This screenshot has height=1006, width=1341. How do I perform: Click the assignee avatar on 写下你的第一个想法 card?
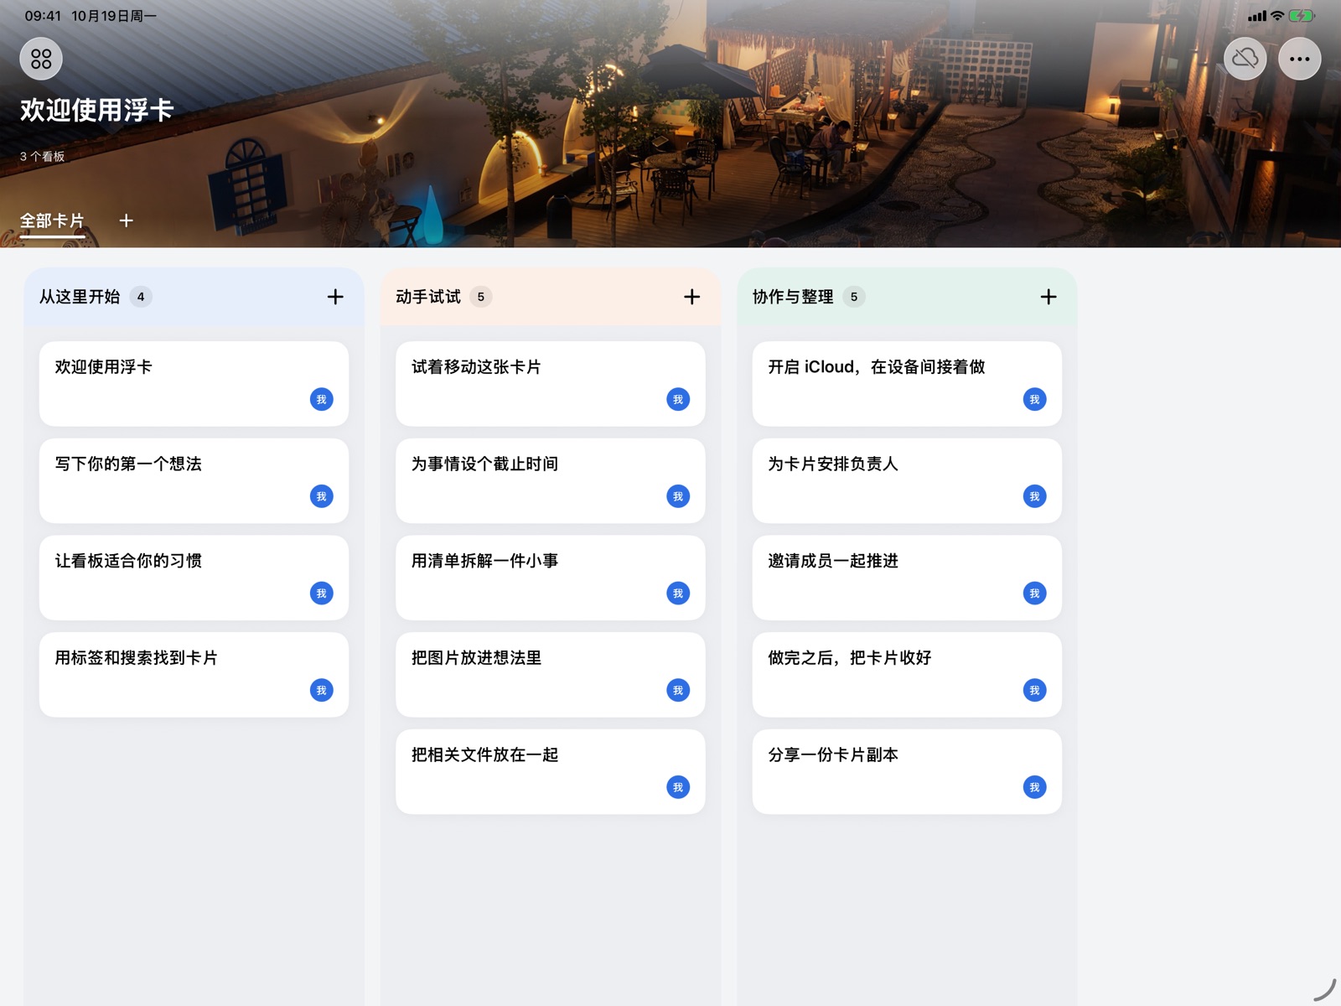[x=322, y=496]
